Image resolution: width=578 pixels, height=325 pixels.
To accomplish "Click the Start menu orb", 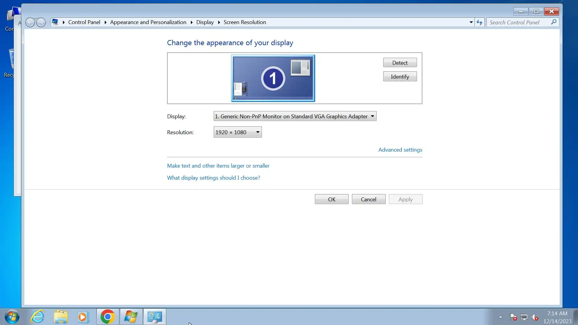I will [12, 317].
